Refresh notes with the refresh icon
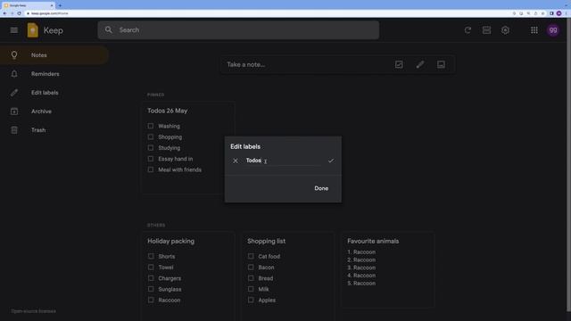 (468, 30)
